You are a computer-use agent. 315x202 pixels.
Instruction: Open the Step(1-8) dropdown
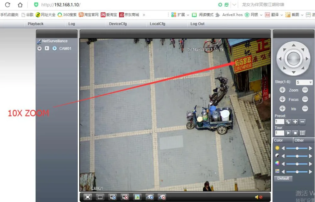click(x=304, y=82)
